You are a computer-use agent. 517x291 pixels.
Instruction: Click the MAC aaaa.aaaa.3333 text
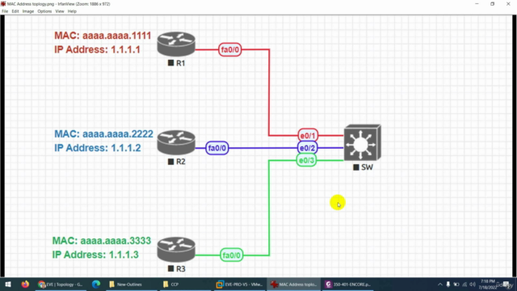[102, 241]
